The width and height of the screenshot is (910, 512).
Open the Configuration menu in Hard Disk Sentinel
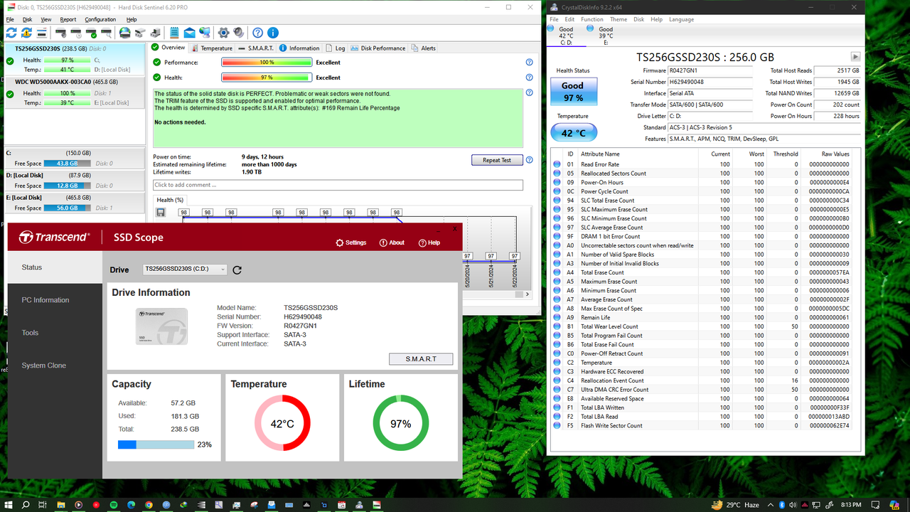100,19
